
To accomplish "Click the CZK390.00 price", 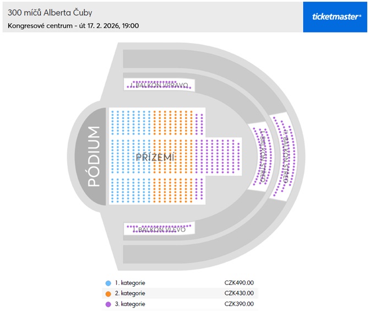I will 239,304.
